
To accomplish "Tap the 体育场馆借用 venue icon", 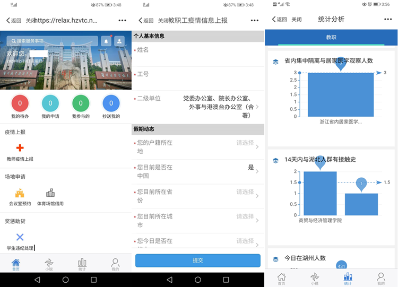I will [50, 193].
